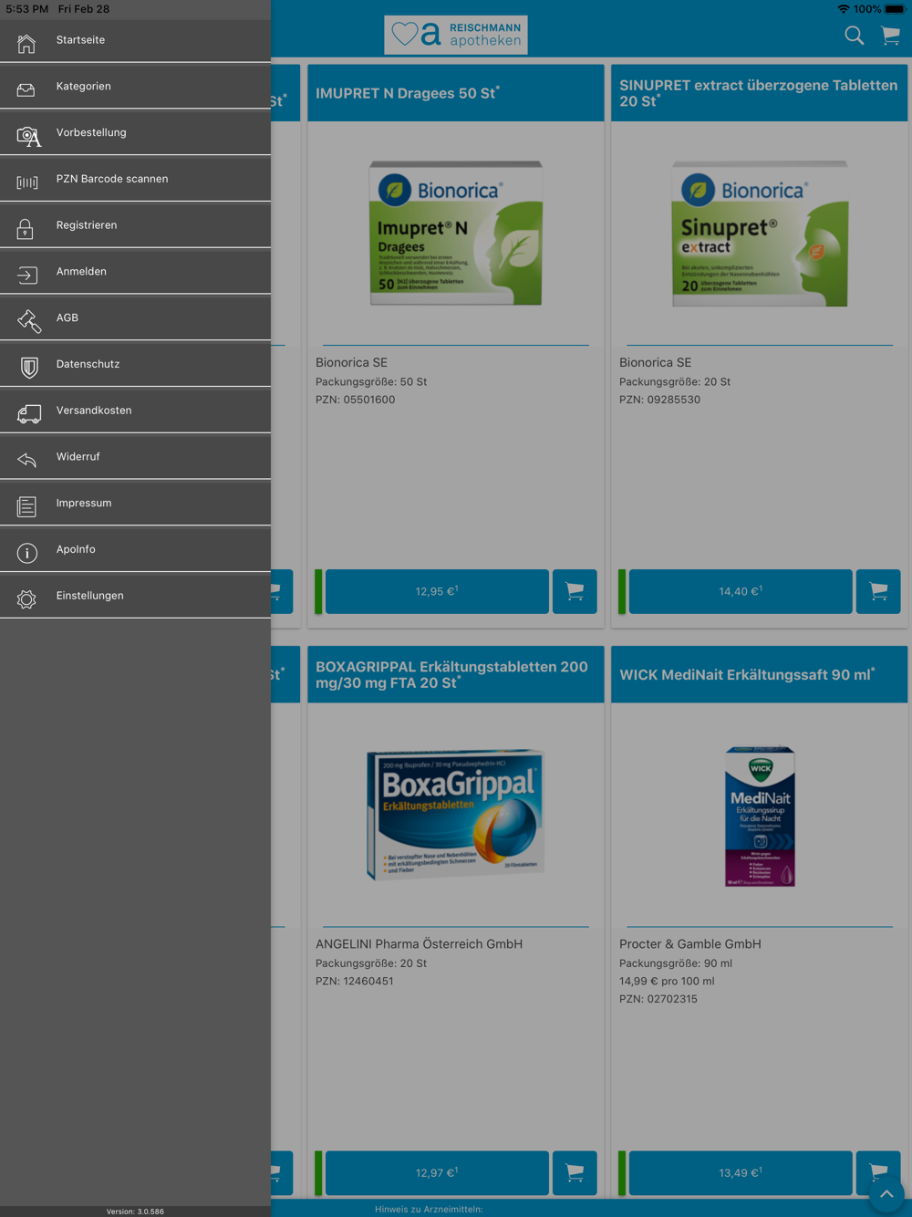Tap ANGELINI Pharma Österreich GmbH text
Screen dimensions: 912x1217
point(420,944)
